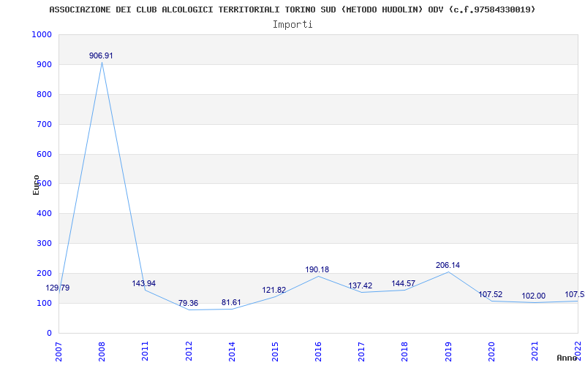Screen dimensions: 585x365
Task: Select the 143.94 data label
Action: [143, 283]
